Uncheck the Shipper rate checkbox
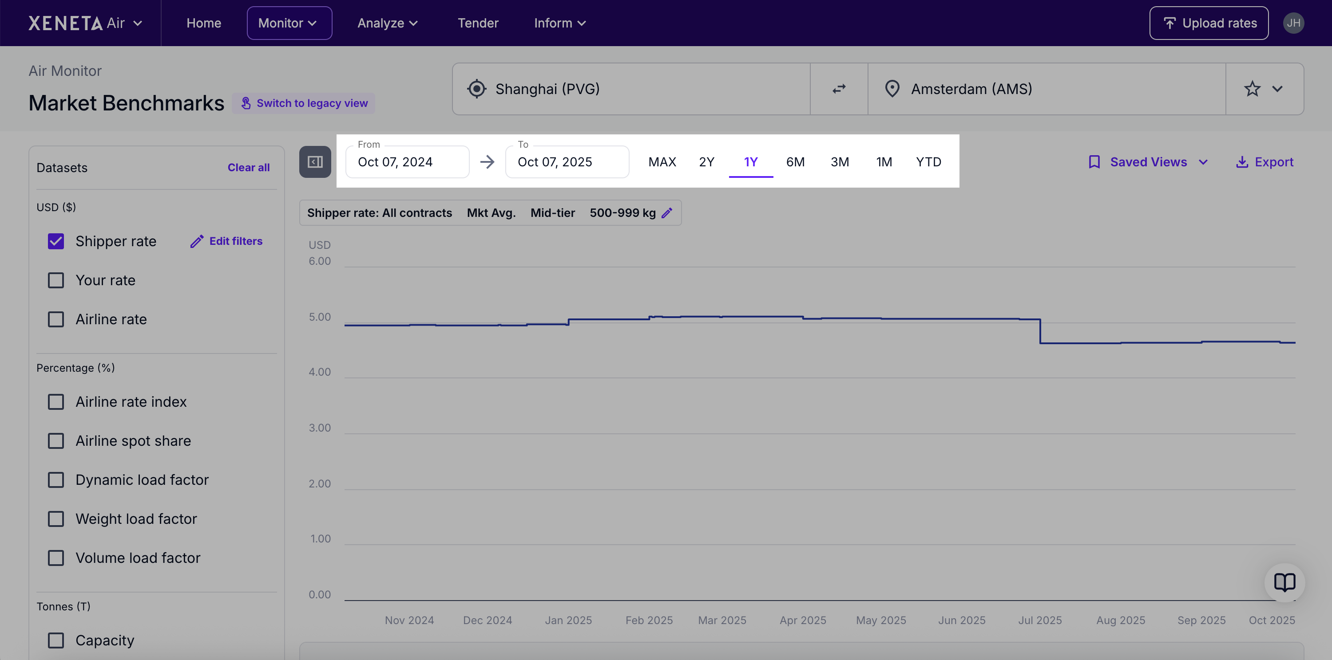 (56, 241)
